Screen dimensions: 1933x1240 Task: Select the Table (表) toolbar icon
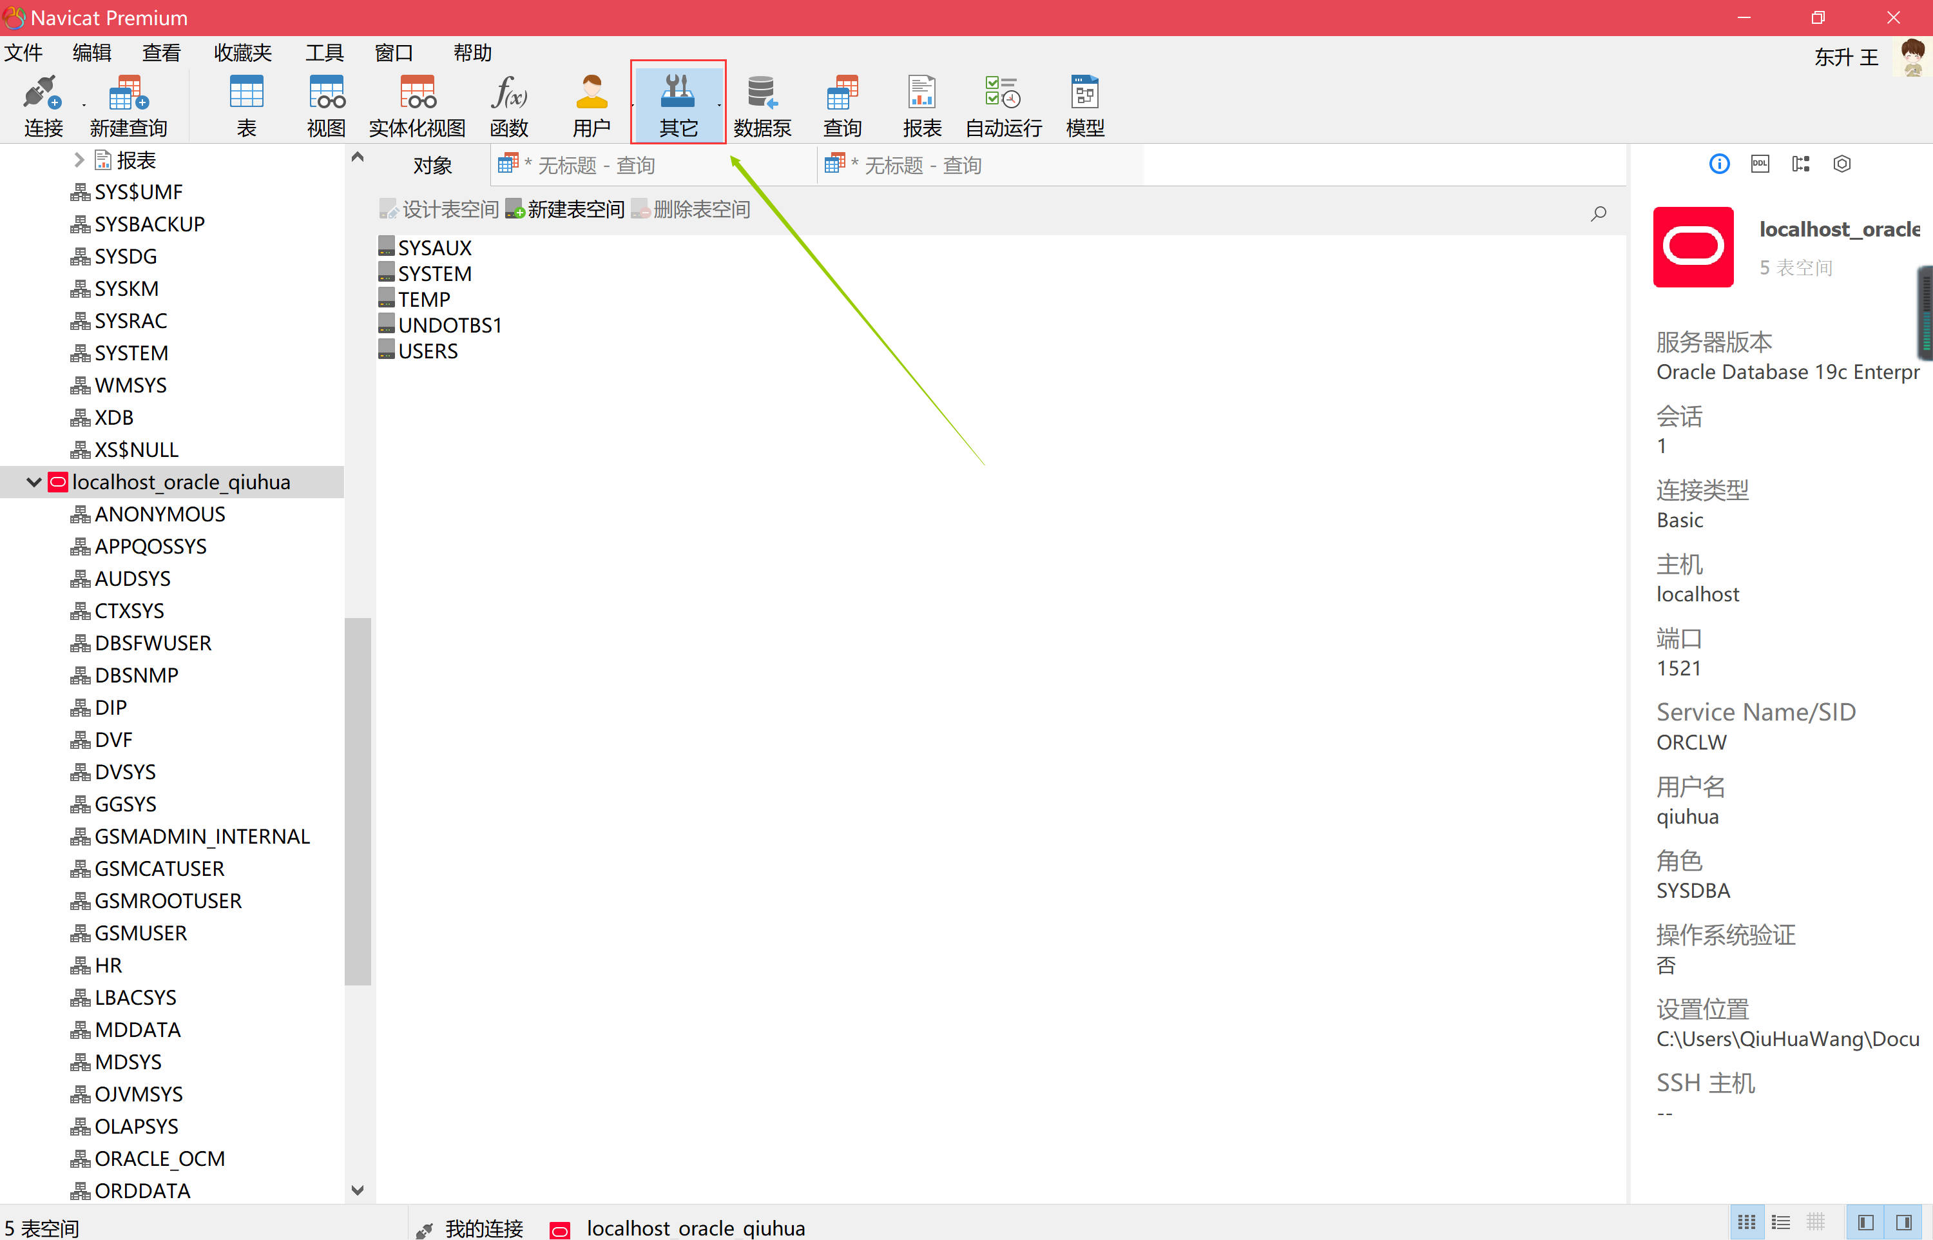click(246, 106)
